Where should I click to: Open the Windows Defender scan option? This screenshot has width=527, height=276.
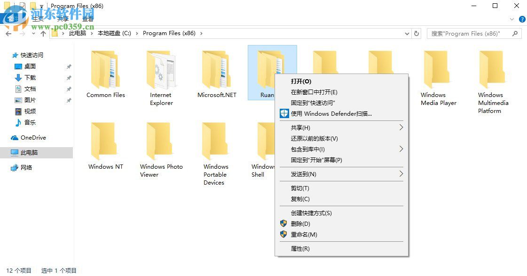[329, 113]
